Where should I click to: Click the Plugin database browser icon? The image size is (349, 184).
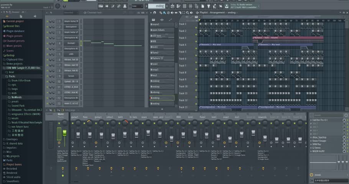tap(3, 31)
